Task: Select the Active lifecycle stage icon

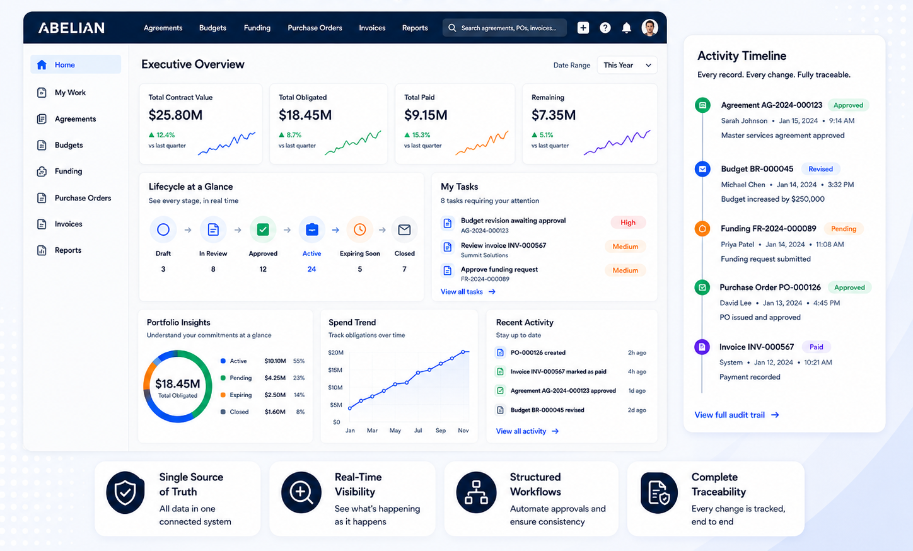Action: [311, 230]
